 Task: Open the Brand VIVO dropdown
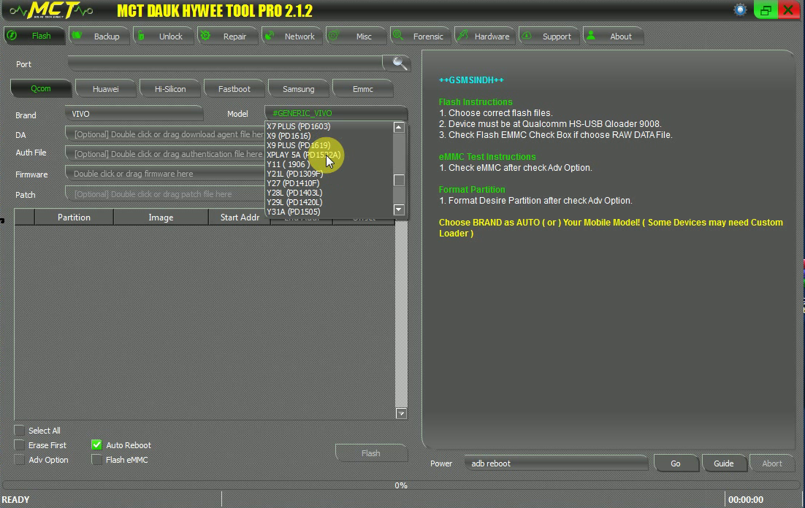[x=134, y=113]
